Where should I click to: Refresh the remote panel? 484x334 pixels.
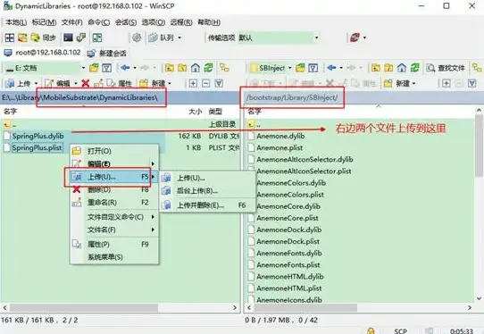click(415, 68)
